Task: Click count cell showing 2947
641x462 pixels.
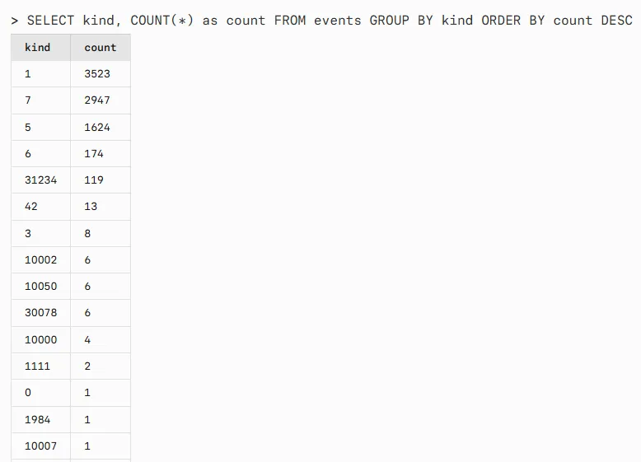Action: coord(101,100)
